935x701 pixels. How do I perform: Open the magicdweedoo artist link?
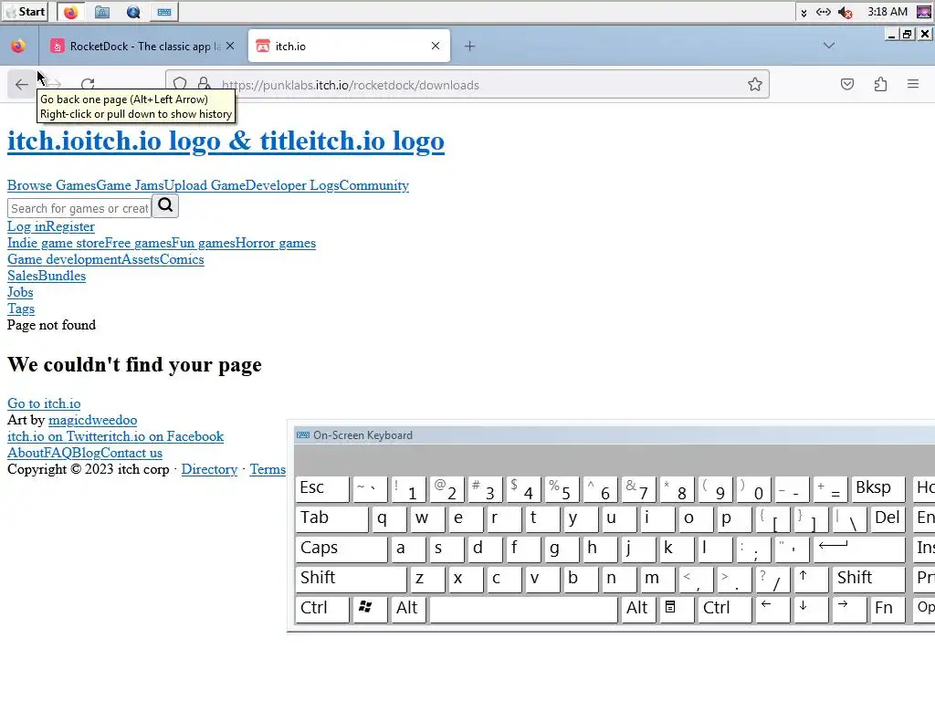[92, 420]
